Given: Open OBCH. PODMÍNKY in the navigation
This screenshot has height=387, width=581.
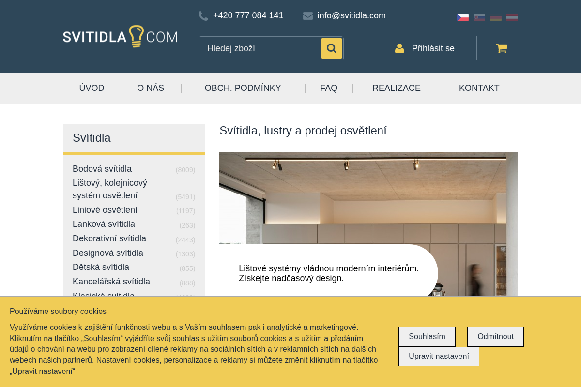Looking at the screenshot, I should 243,88.
